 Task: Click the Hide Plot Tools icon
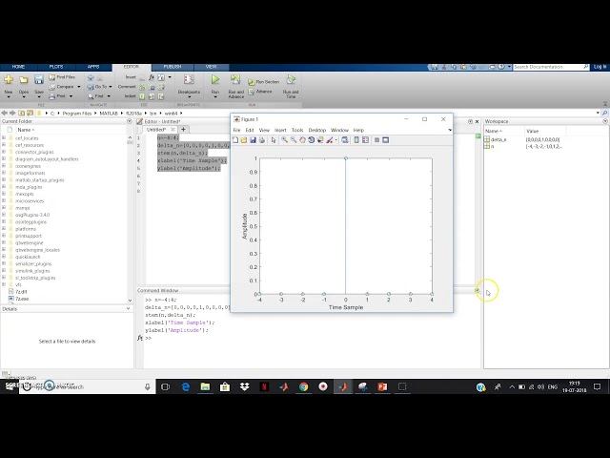(376, 140)
